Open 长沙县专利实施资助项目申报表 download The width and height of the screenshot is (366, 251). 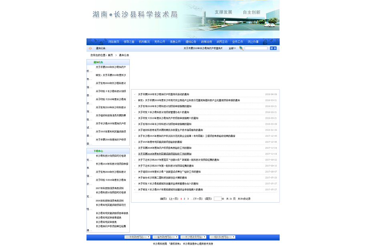tap(112, 213)
